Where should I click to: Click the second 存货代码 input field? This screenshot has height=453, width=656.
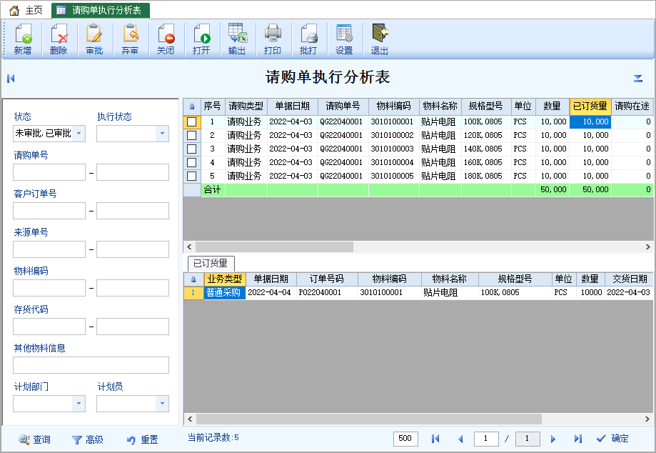133,326
